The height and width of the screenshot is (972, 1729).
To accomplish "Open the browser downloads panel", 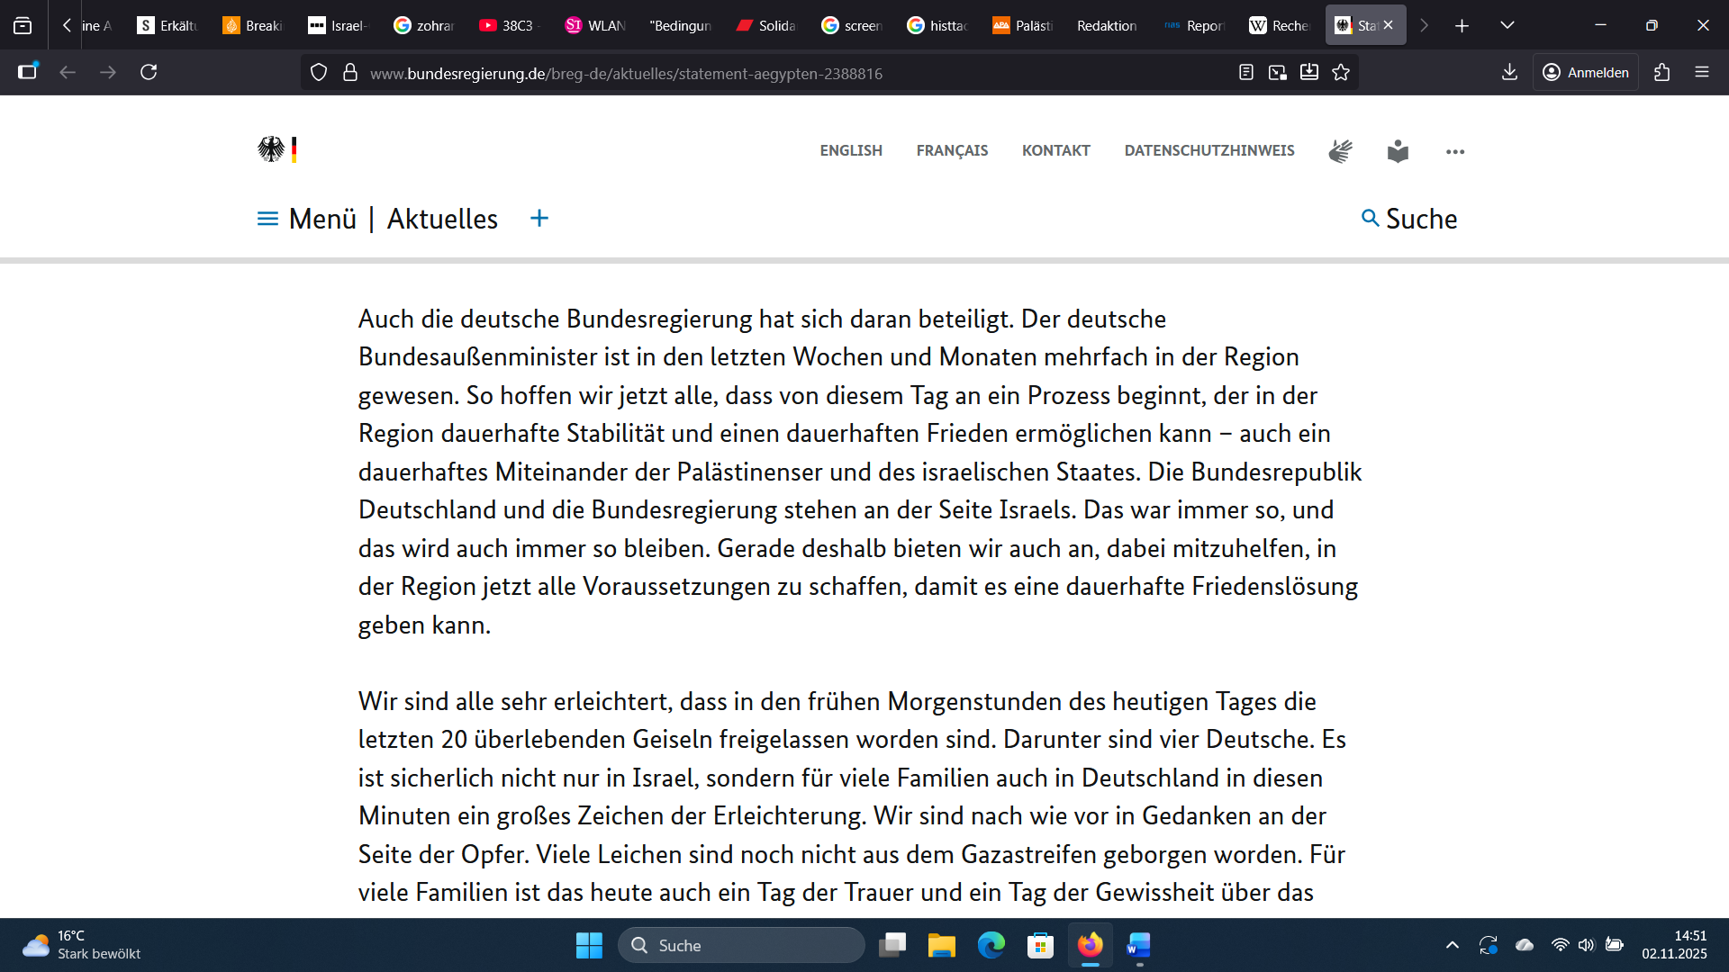I will click(1510, 72).
